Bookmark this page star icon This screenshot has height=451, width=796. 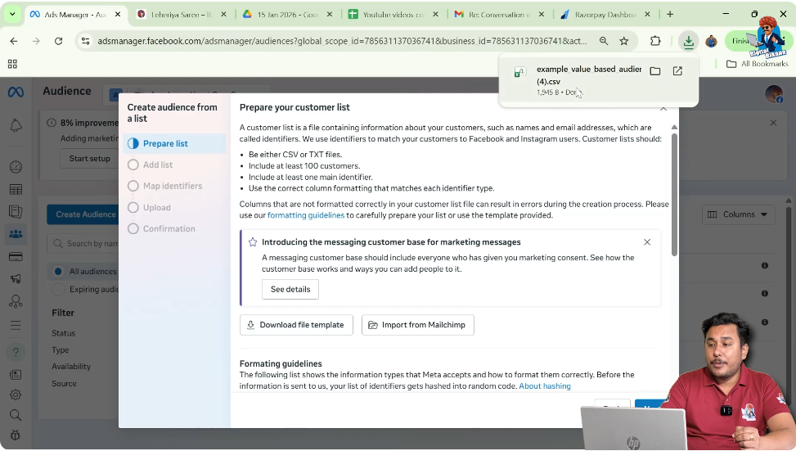pyautogui.click(x=624, y=41)
